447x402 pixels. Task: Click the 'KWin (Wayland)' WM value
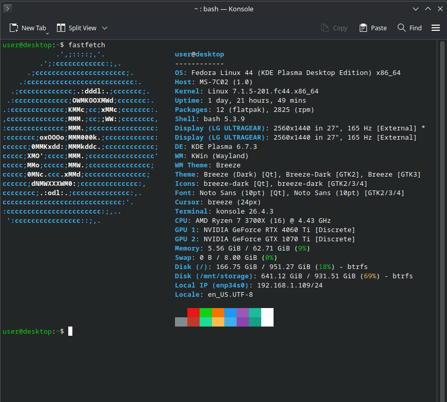click(x=220, y=156)
